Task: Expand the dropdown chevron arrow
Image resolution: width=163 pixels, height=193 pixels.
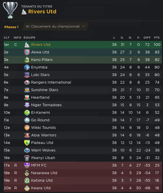Action: point(84,26)
